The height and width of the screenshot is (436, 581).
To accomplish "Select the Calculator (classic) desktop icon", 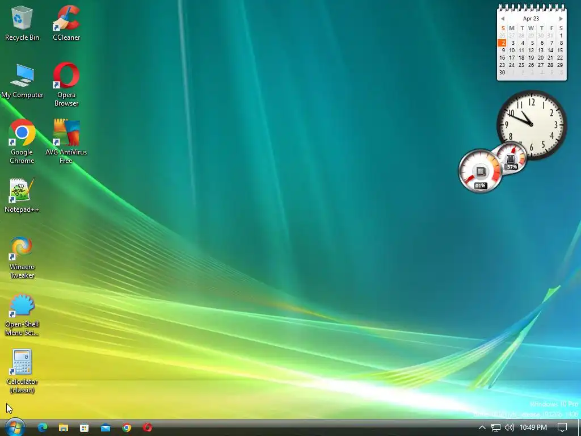I will pyautogui.click(x=22, y=371).
